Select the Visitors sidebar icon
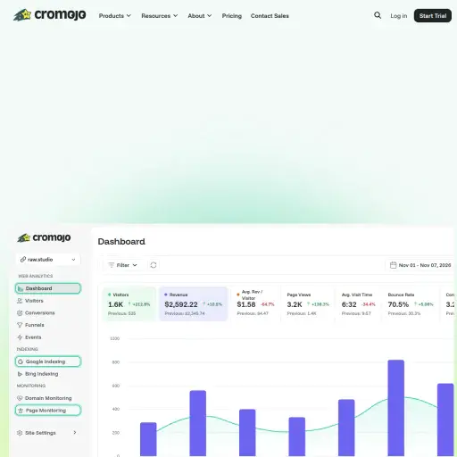The width and height of the screenshot is (457, 457). pos(20,301)
